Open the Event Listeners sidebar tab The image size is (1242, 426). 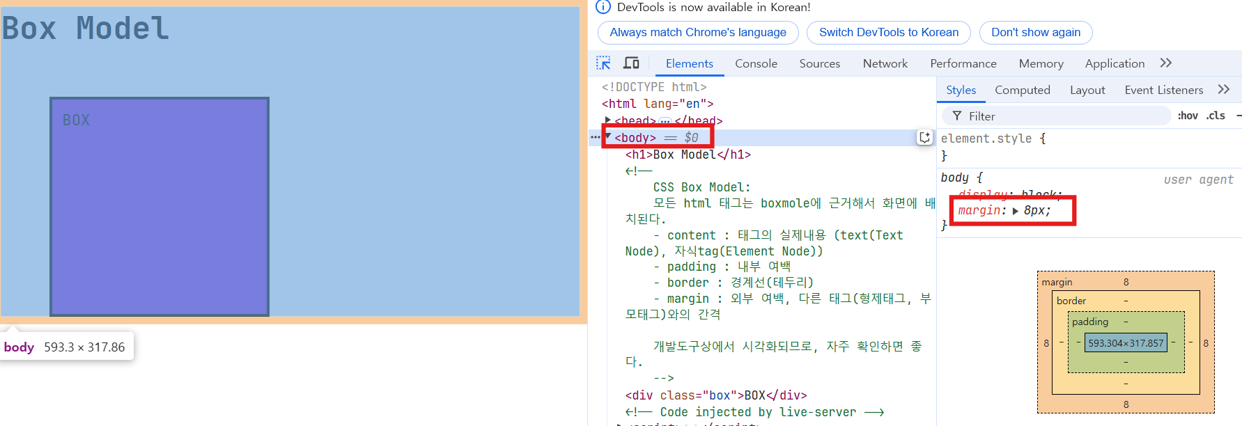(x=1163, y=90)
